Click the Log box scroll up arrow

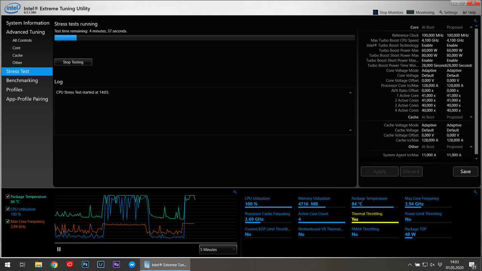click(x=351, y=93)
